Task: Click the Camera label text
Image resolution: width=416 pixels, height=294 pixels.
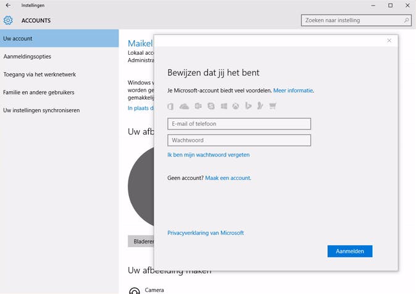Action: [154, 290]
